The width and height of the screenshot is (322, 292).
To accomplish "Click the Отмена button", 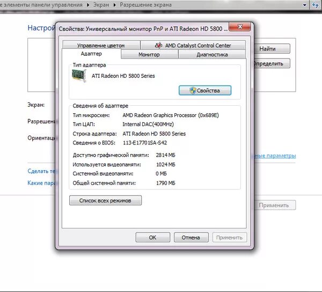I will tap(191, 237).
